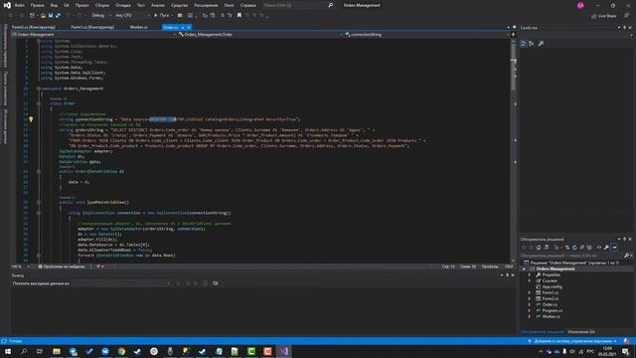The height and width of the screenshot is (358, 636).
Task: Open the Orders Management project dropdown in the navigation bar
Action: coord(94,35)
